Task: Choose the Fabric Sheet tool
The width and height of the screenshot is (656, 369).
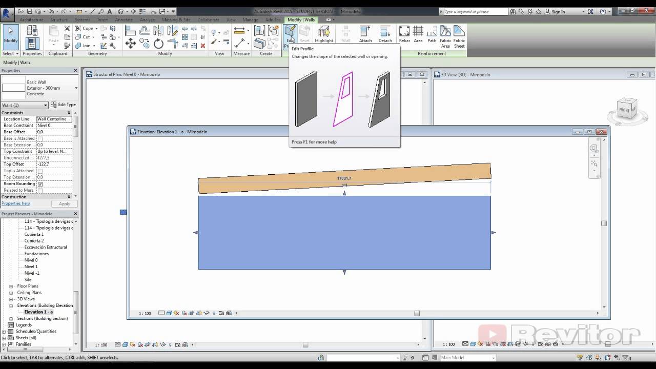Action: click(459, 35)
